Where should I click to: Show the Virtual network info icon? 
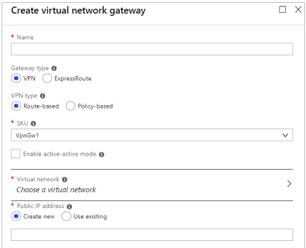65,180
